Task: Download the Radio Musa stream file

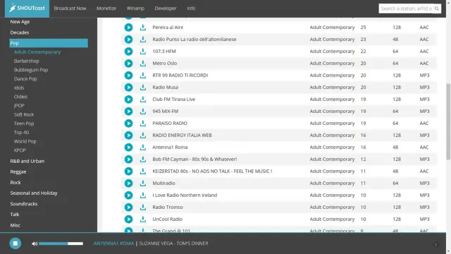Action: click(142, 87)
